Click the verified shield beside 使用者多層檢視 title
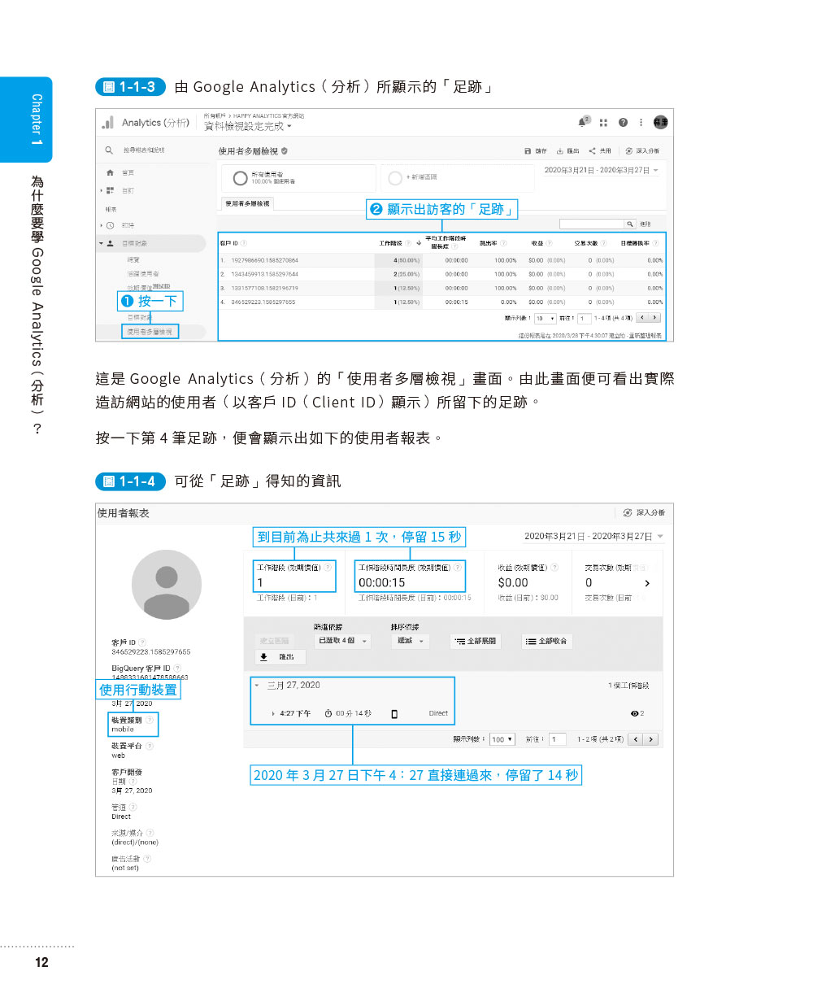This screenshot has width=813, height=1006. coord(285,151)
